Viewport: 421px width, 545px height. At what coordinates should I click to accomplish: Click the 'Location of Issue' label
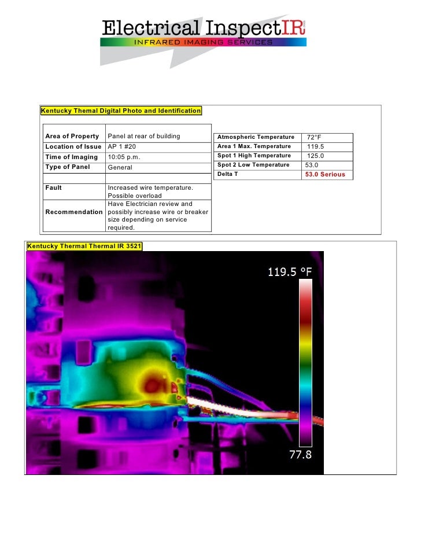73,147
